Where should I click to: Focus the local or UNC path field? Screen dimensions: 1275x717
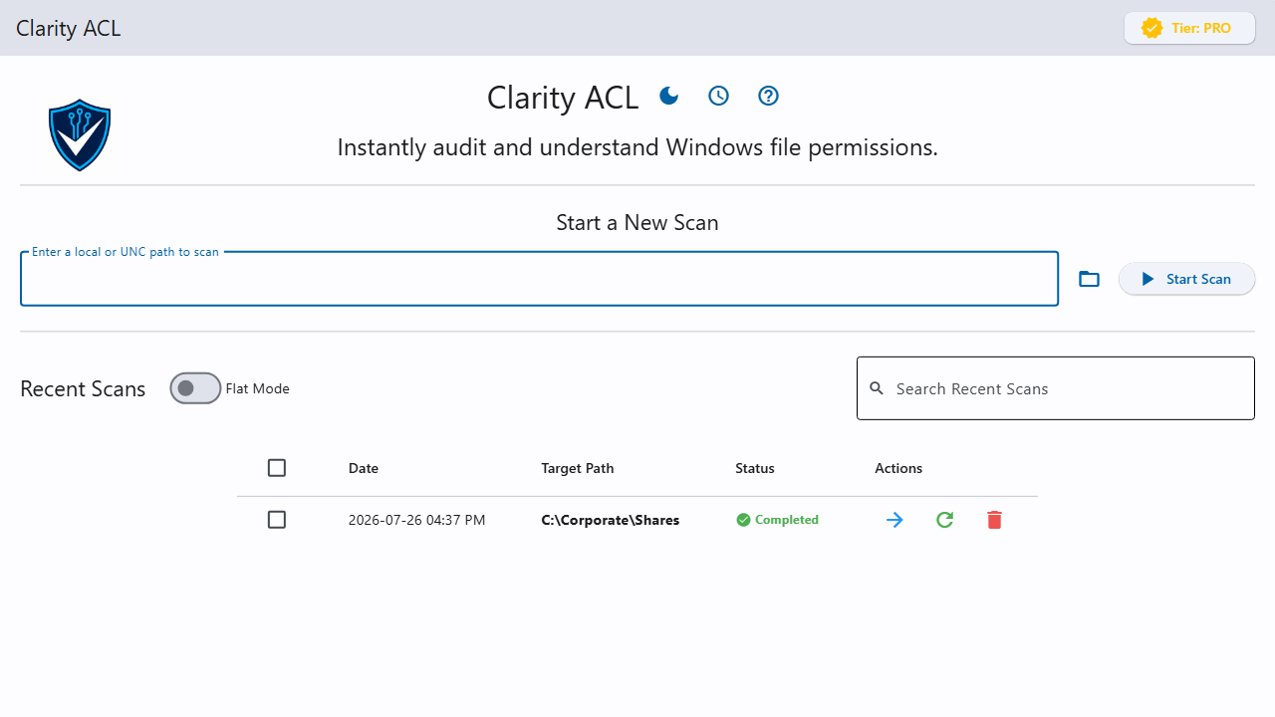pos(539,279)
